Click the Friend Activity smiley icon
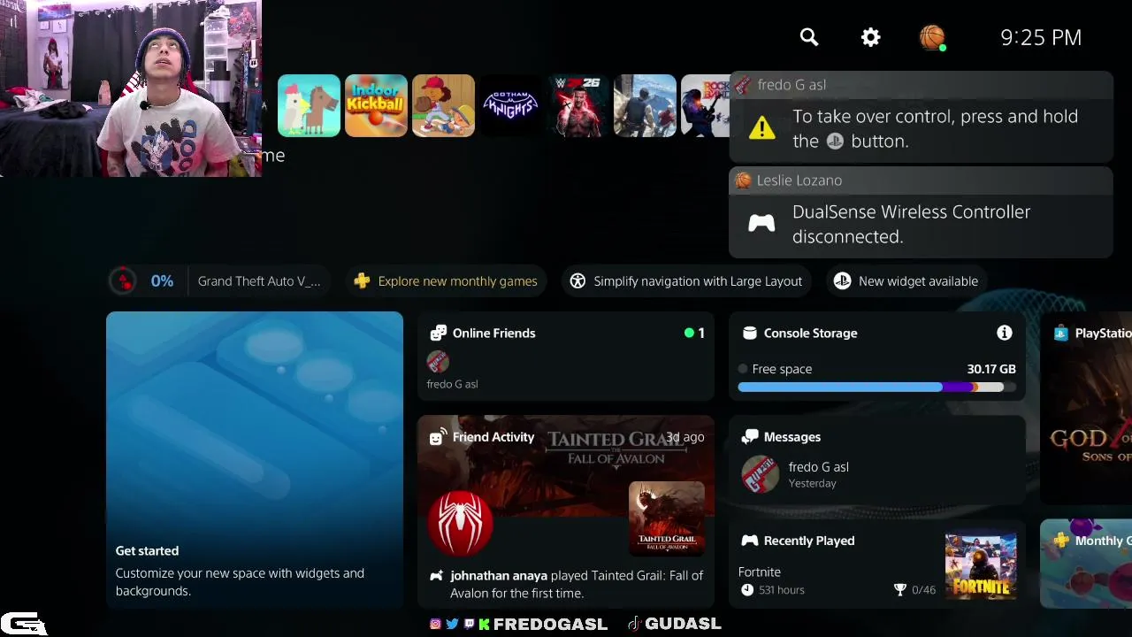1132x637 pixels. pyautogui.click(x=437, y=437)
